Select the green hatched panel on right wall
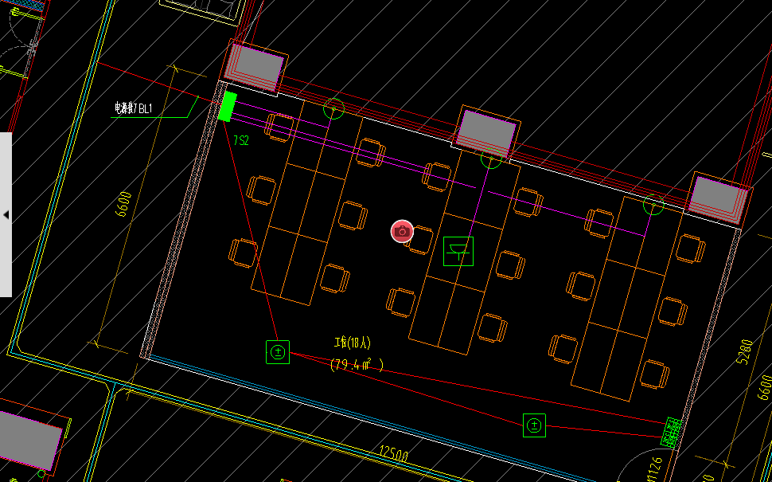 (672, 433)
